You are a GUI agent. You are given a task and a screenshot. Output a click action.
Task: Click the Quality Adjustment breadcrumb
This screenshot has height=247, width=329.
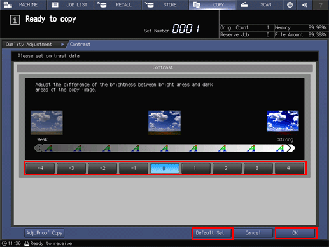tap(29, 45)
